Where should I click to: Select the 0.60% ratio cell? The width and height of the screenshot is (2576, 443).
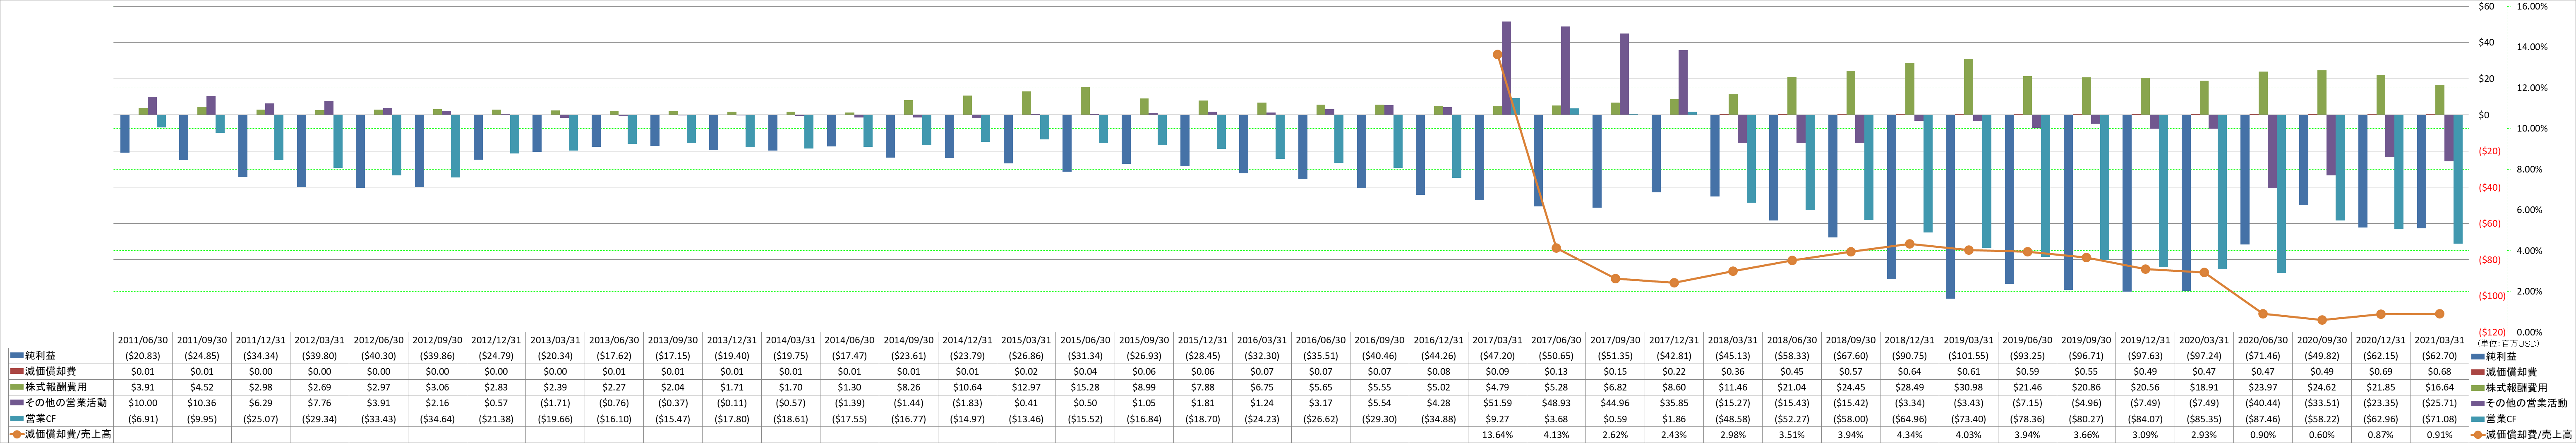pos(2321,435)
